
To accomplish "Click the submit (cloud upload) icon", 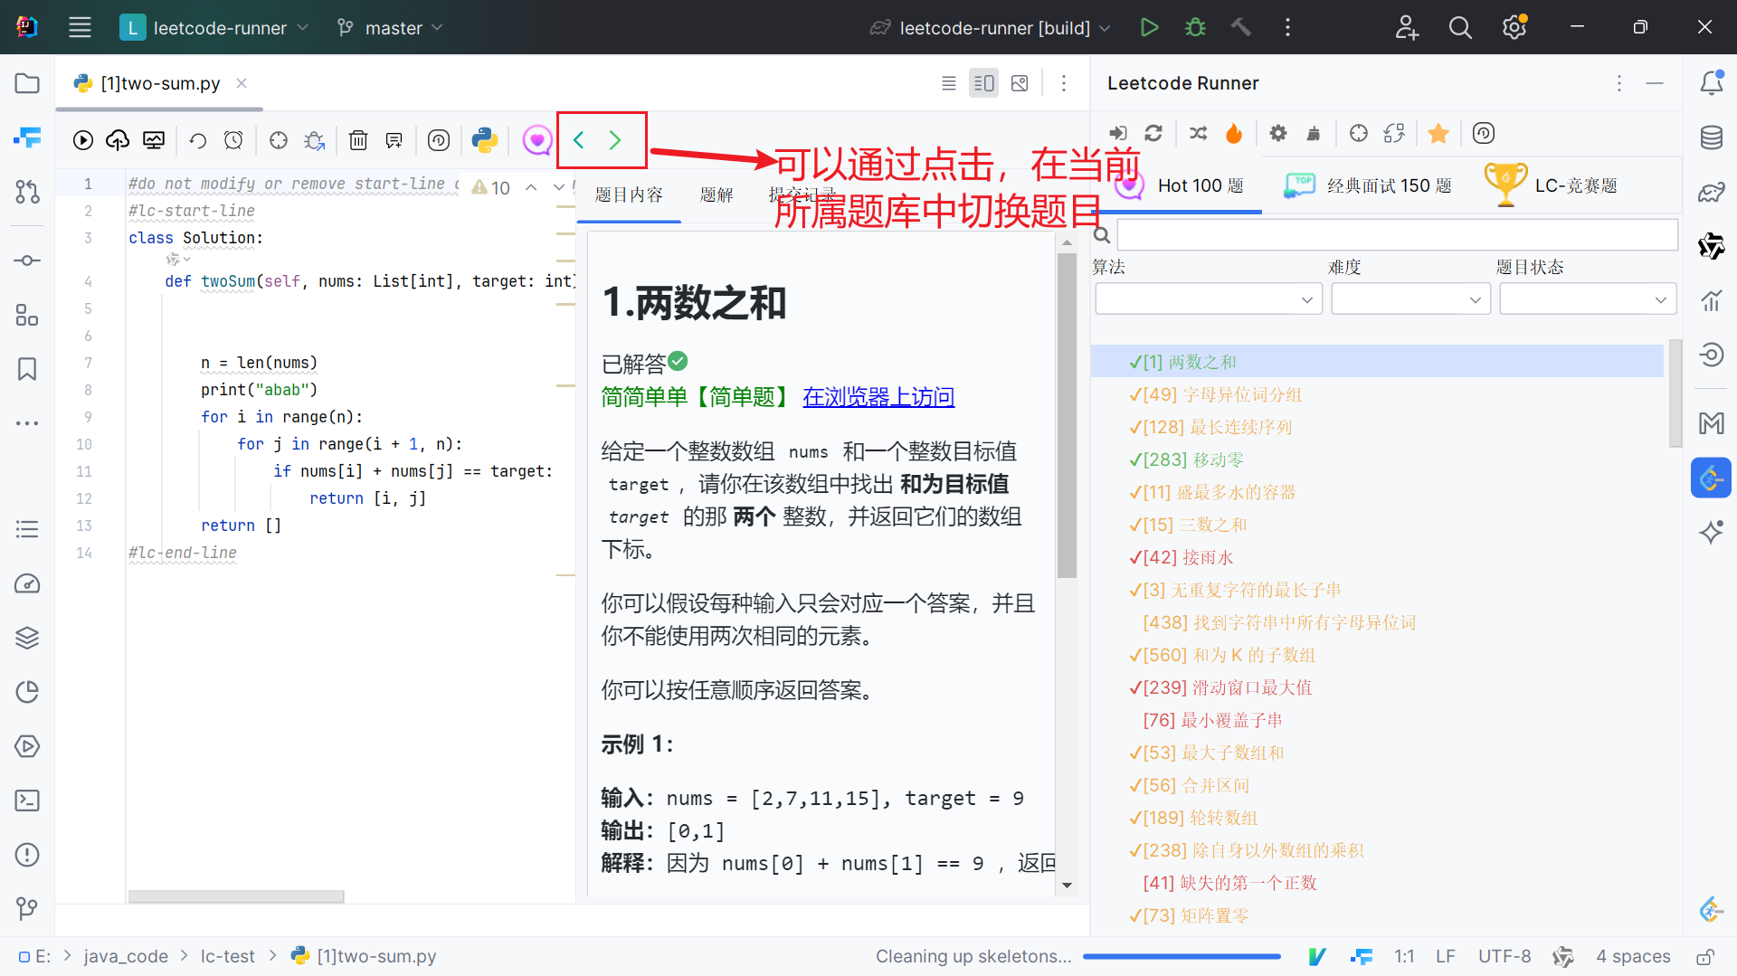I will click(x=118, y=140).
